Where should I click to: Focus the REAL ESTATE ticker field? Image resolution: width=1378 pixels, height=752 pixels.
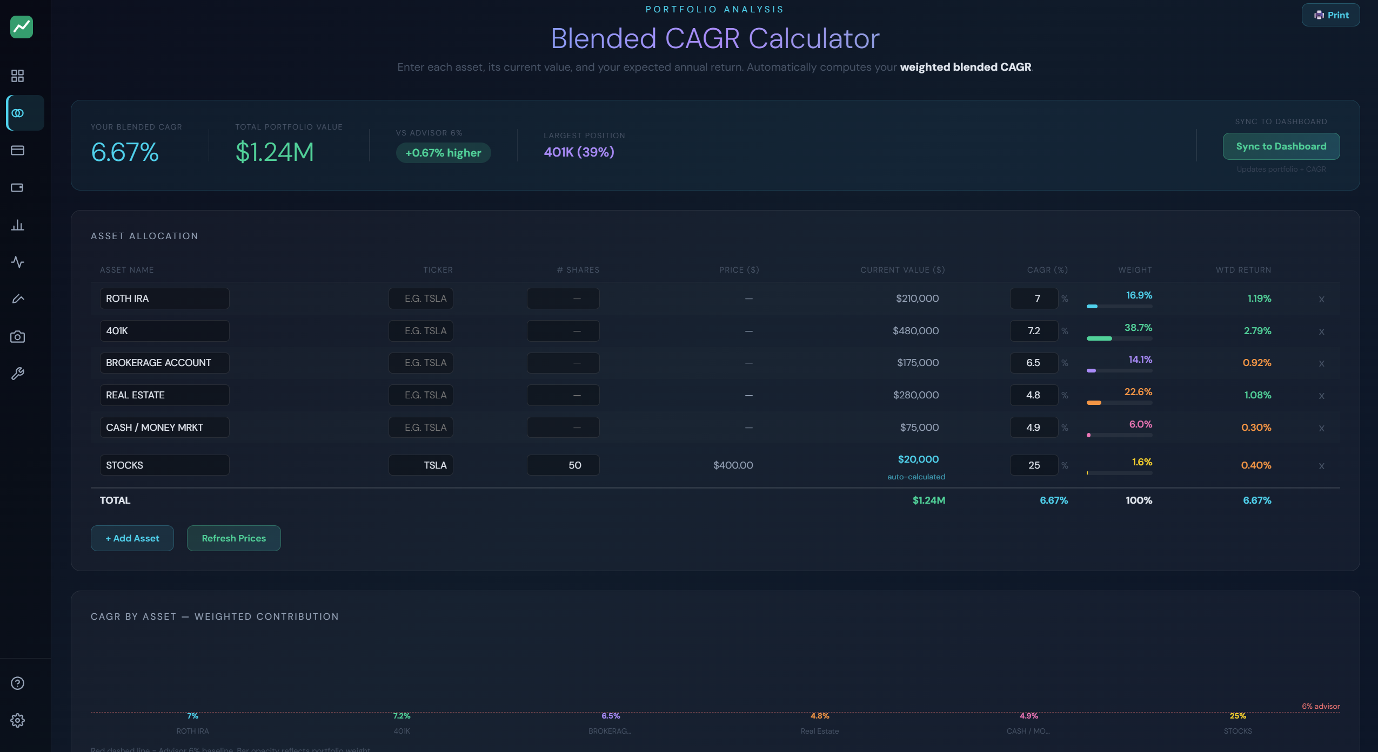(x=420, y=395)
